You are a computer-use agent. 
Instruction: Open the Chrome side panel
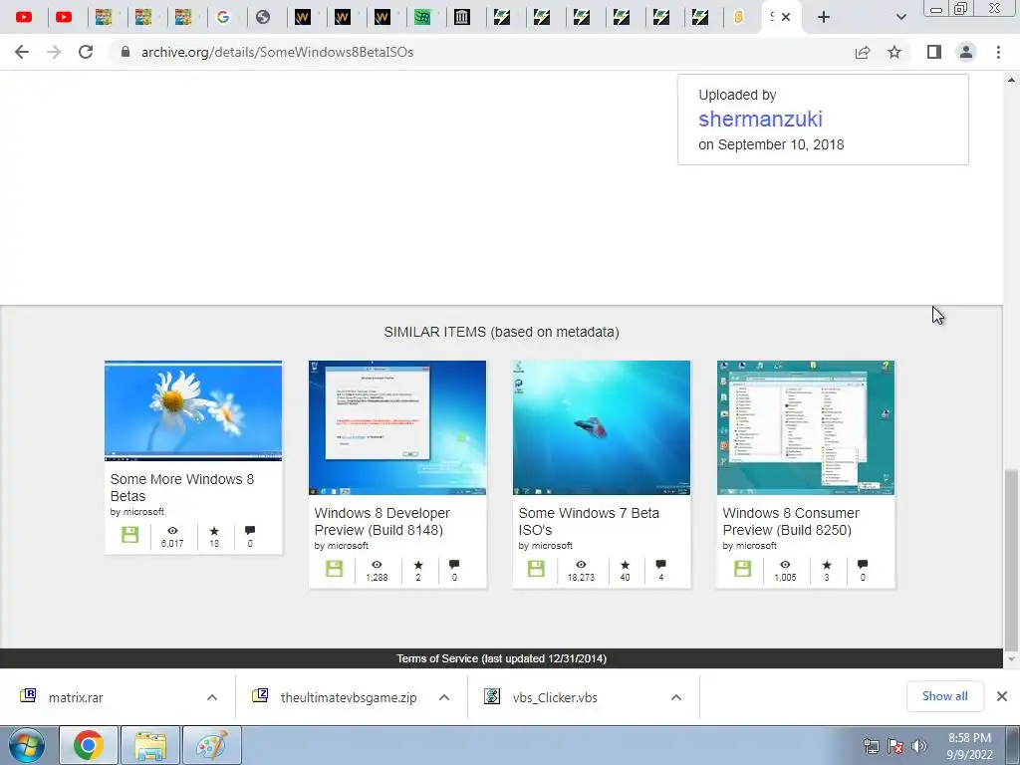pyautogui.click(x=934, y=52)
